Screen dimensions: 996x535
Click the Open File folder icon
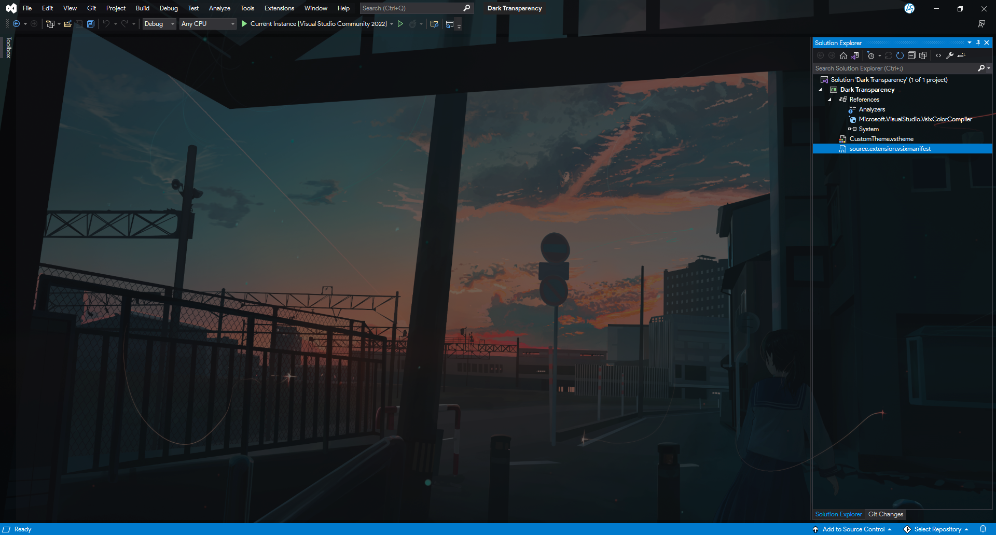(x=67, y=24)
